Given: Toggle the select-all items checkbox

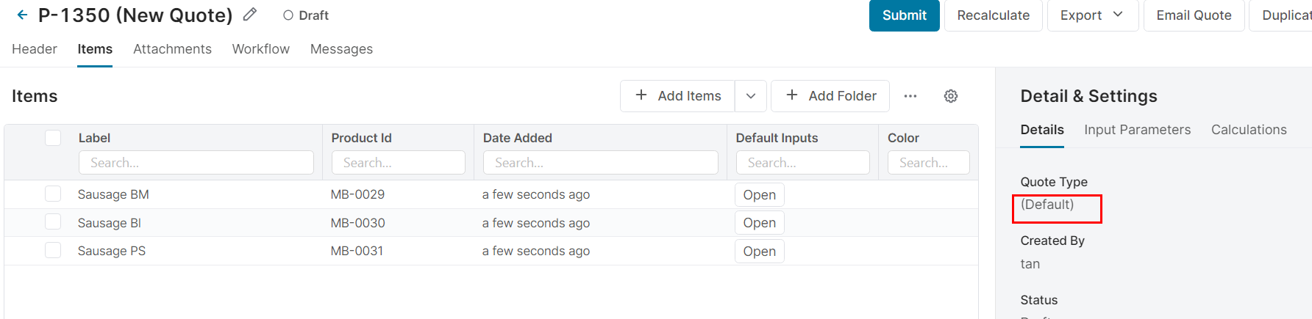Looking at the screenshot, I should point(53,138).
